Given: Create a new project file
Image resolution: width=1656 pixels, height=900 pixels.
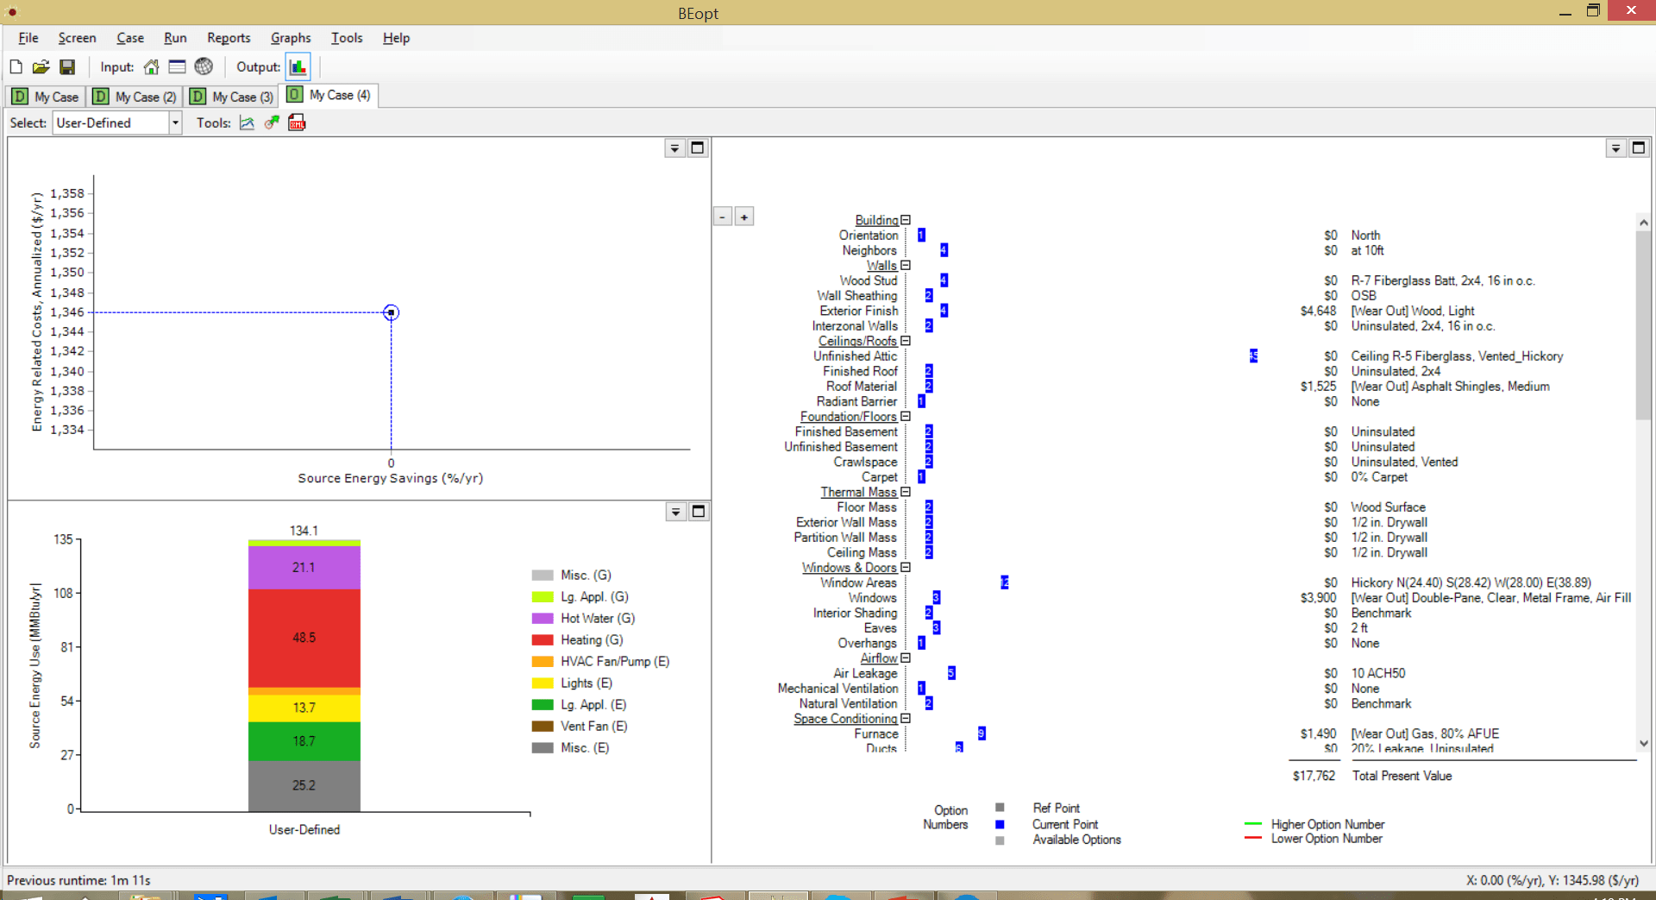Looking at the screenshot, I should [x=16, y=66].
